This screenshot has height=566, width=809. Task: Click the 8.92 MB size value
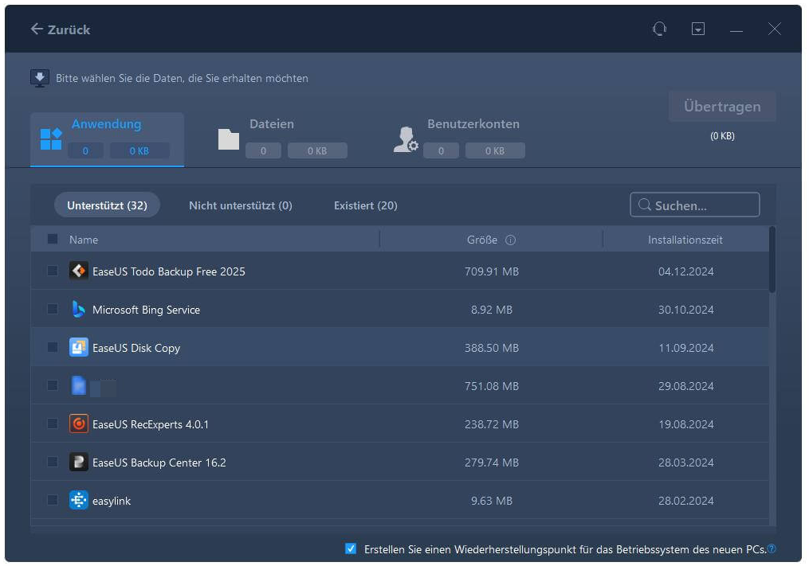(x=492, y=310)
